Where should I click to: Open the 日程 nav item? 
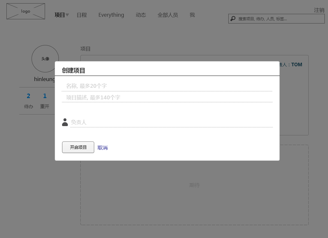(82, 15)
